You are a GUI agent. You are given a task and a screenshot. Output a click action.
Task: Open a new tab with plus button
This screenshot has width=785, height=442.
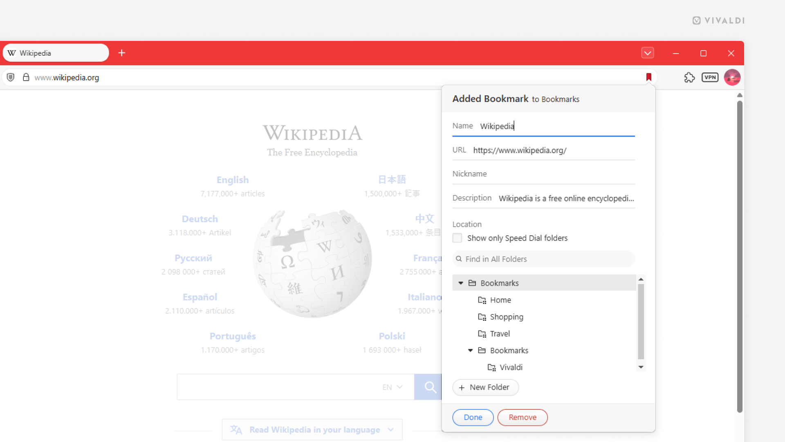pos(121,53)
